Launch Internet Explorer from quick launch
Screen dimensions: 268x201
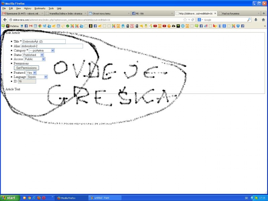(x=34, y=198)
